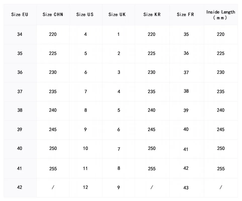Click UK size 1 cell

(118, 34)
